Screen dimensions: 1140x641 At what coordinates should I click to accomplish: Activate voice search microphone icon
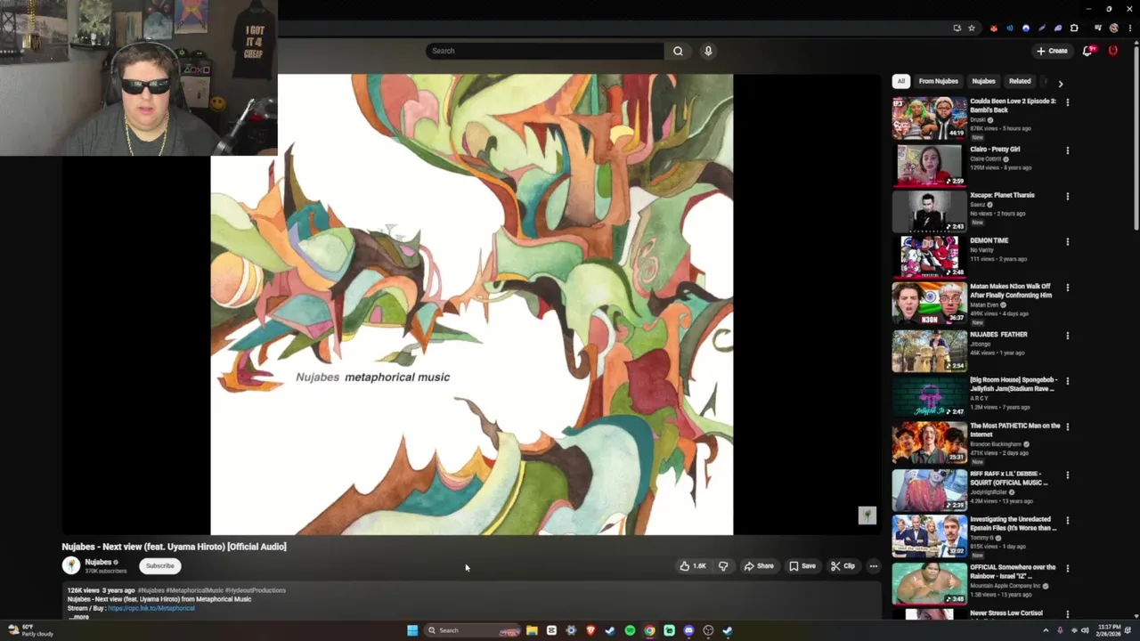pos(708,51)
